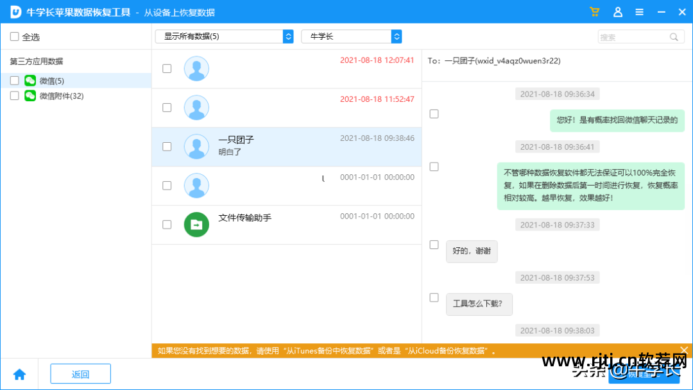
Task: Click the user account icon
Action: pos(617,12)
